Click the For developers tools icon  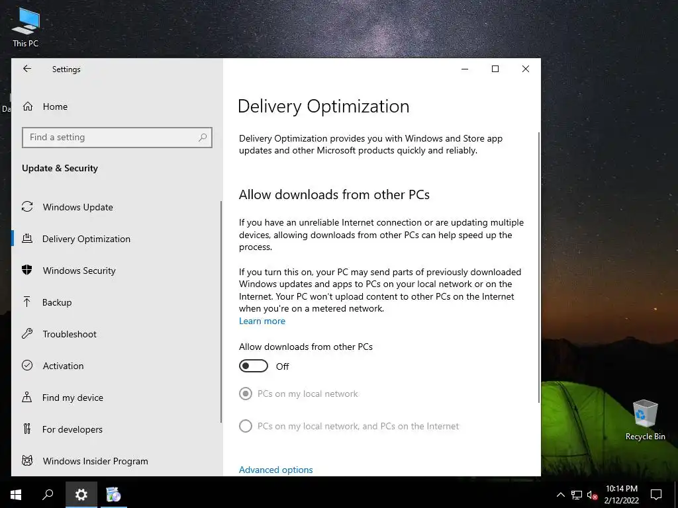(x=27, y=429)
